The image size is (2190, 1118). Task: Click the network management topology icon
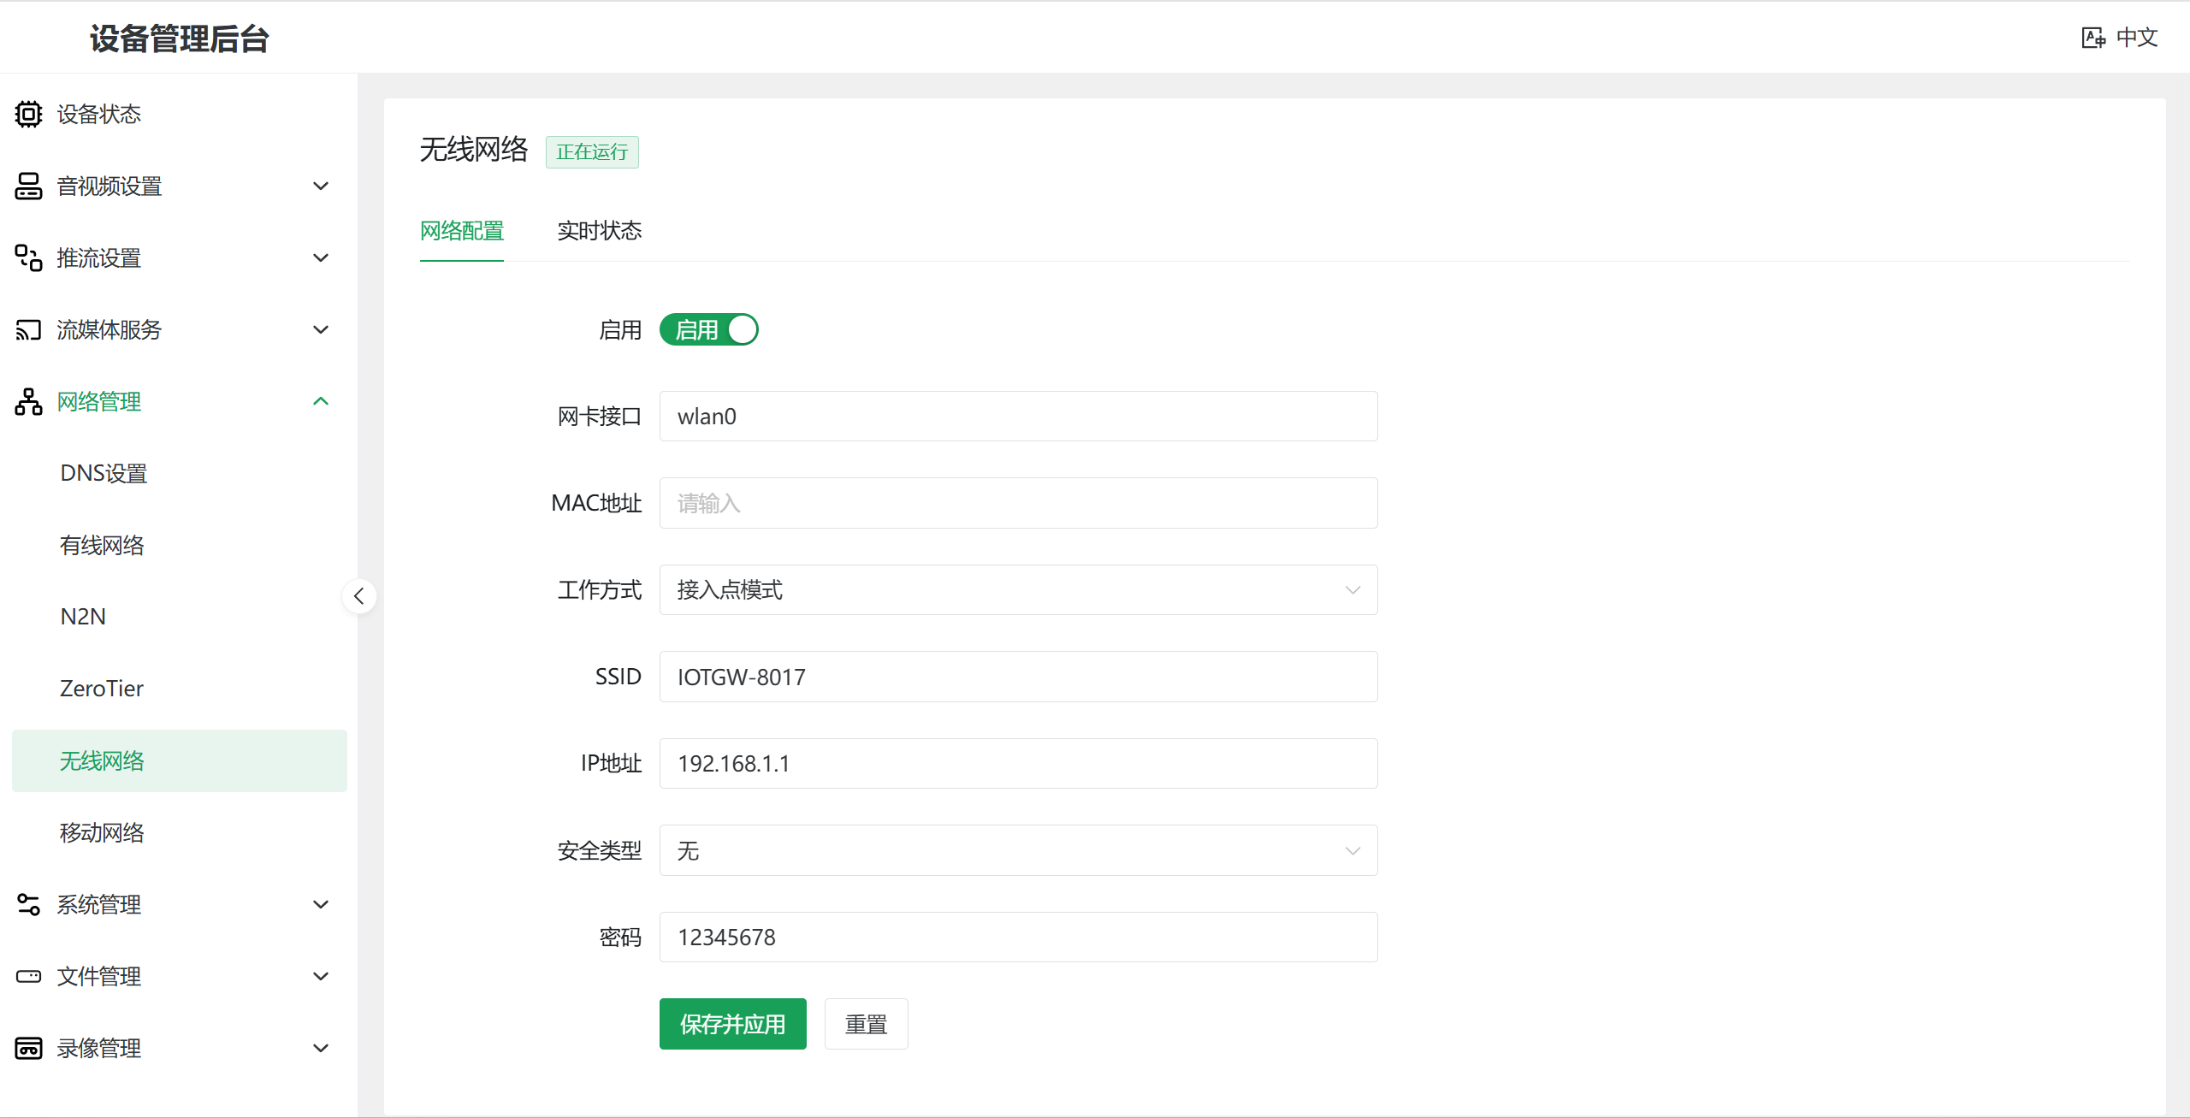(28, 401)
